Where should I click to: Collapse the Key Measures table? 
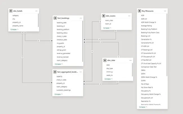(143, 107)
